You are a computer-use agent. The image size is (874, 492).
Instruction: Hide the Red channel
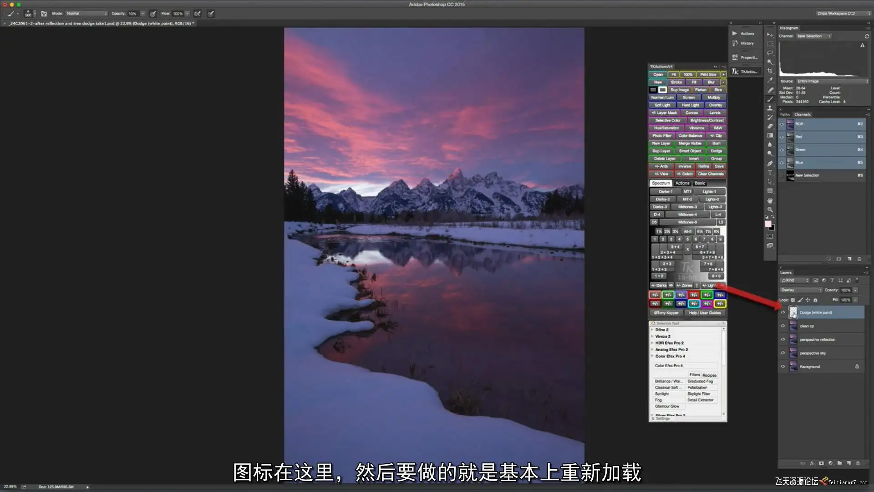point(782,137)
